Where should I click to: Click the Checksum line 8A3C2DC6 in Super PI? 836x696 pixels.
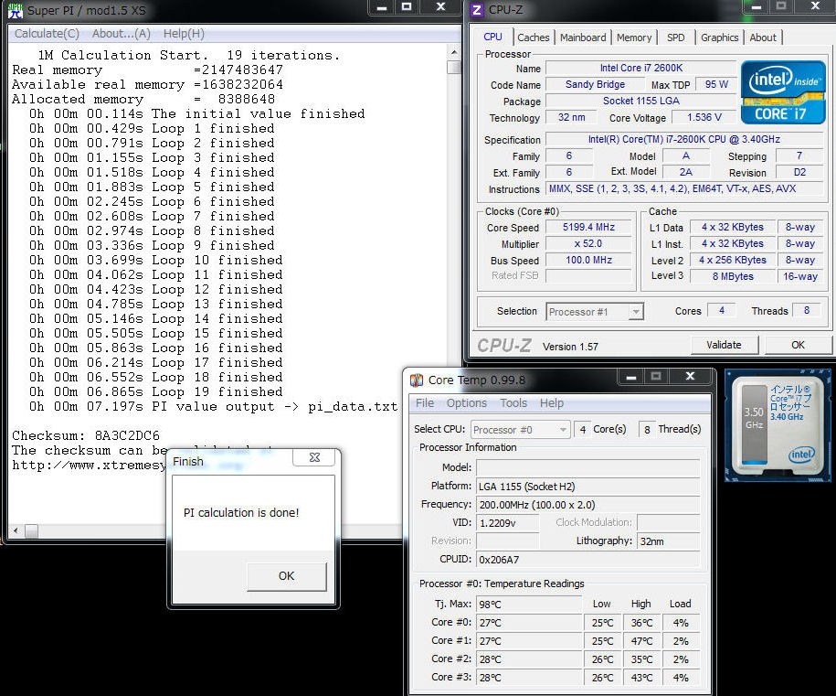tap(86, 435)
